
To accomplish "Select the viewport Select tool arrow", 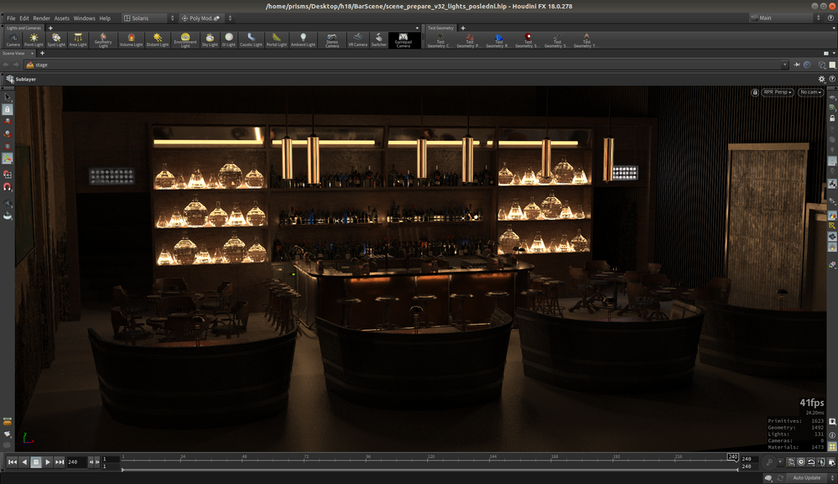I will tap(8, 96).
